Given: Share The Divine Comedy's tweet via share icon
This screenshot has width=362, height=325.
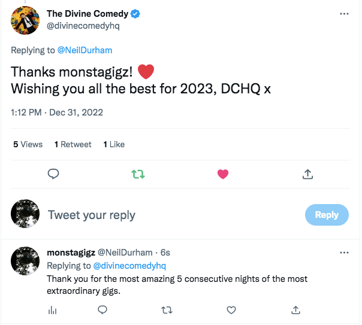Looking at the screenshot, I should coord(307,174).
